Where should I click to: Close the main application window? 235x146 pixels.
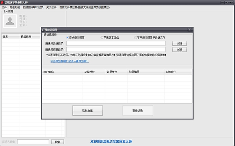[231, 3]
